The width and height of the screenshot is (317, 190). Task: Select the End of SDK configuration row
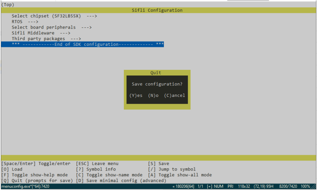click(x=88, y=45)
